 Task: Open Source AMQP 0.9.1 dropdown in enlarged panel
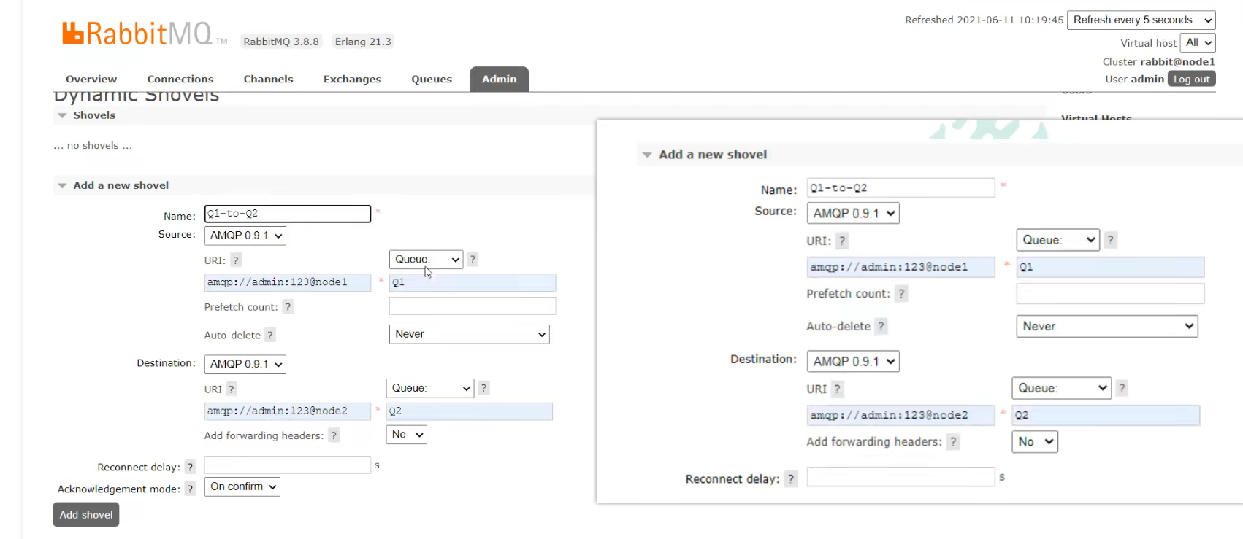853,213
